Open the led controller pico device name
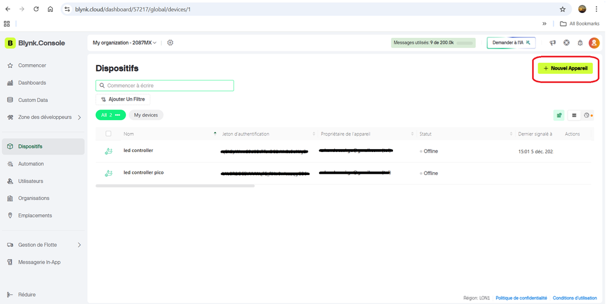Image resolution: width=606 pixels, height=304 pixels. tap(143, 173)
